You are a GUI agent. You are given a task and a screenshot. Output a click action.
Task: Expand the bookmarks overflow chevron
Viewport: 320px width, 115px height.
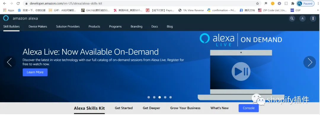point(317,10)
